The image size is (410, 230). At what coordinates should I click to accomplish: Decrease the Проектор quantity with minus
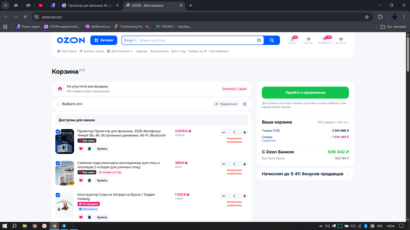coord(224,133)
